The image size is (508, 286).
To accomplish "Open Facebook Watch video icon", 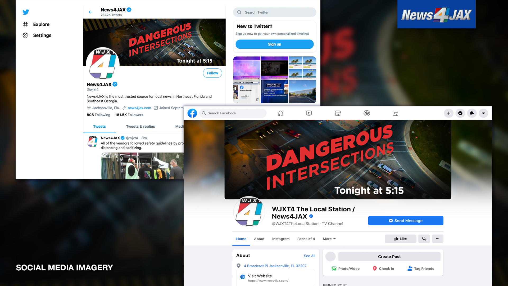I will click(309, 113).
